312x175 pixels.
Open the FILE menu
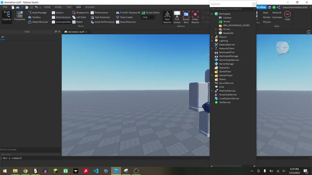click(x=5, y=7)
